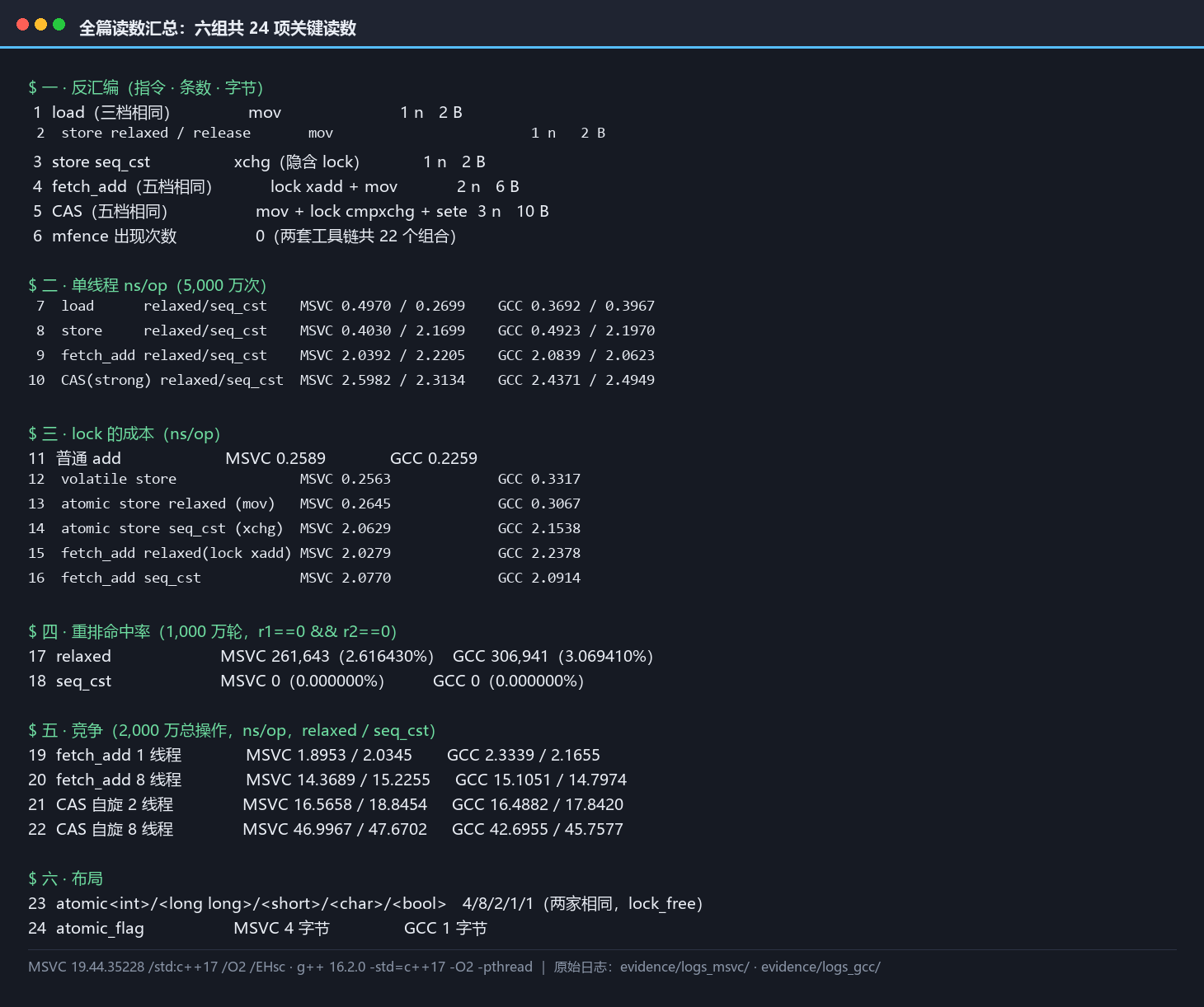Click footer path 'evidence/logs_gcc/'
This screenshot has width=1204, height=1007.
[821, 967]
